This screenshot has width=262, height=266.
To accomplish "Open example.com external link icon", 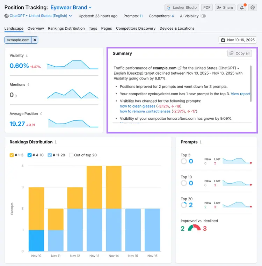I will (x=179, y=68).
